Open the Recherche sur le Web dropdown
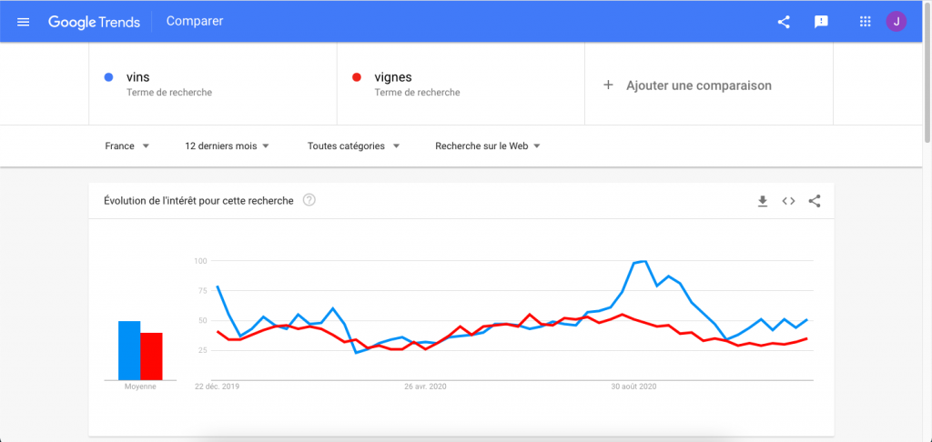The image size is (932, 442). 488,146
